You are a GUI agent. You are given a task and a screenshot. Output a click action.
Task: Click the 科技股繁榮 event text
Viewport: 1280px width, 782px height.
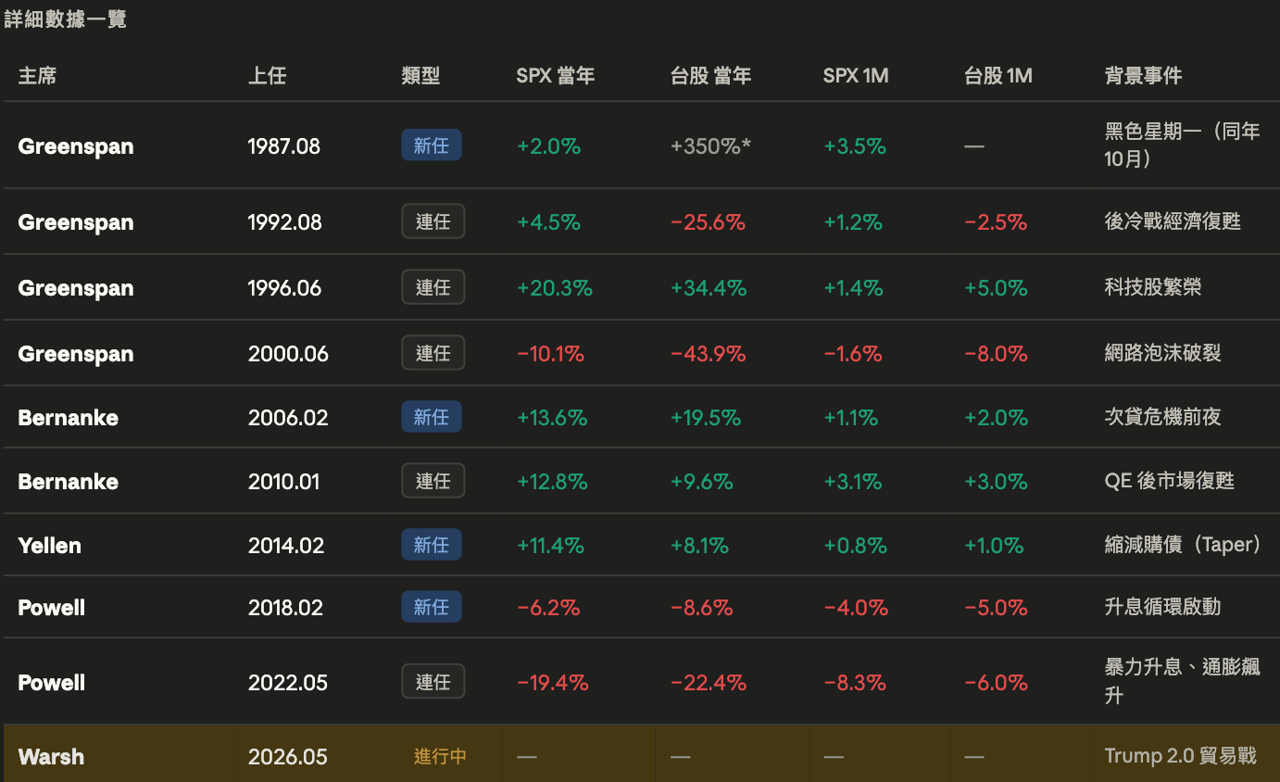(1153, 287)
